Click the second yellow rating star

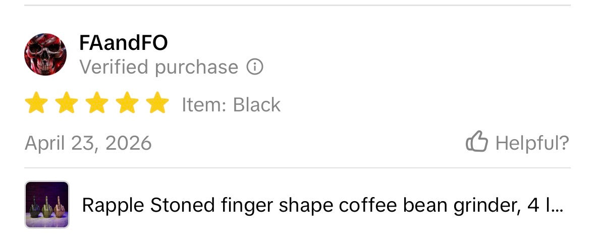click(67, 103)
